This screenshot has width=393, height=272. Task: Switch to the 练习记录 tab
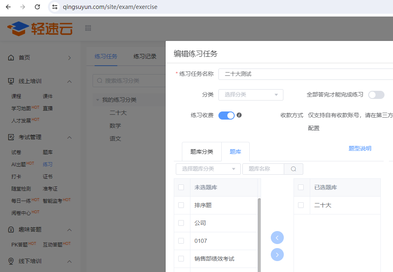[x=145, y=56]
